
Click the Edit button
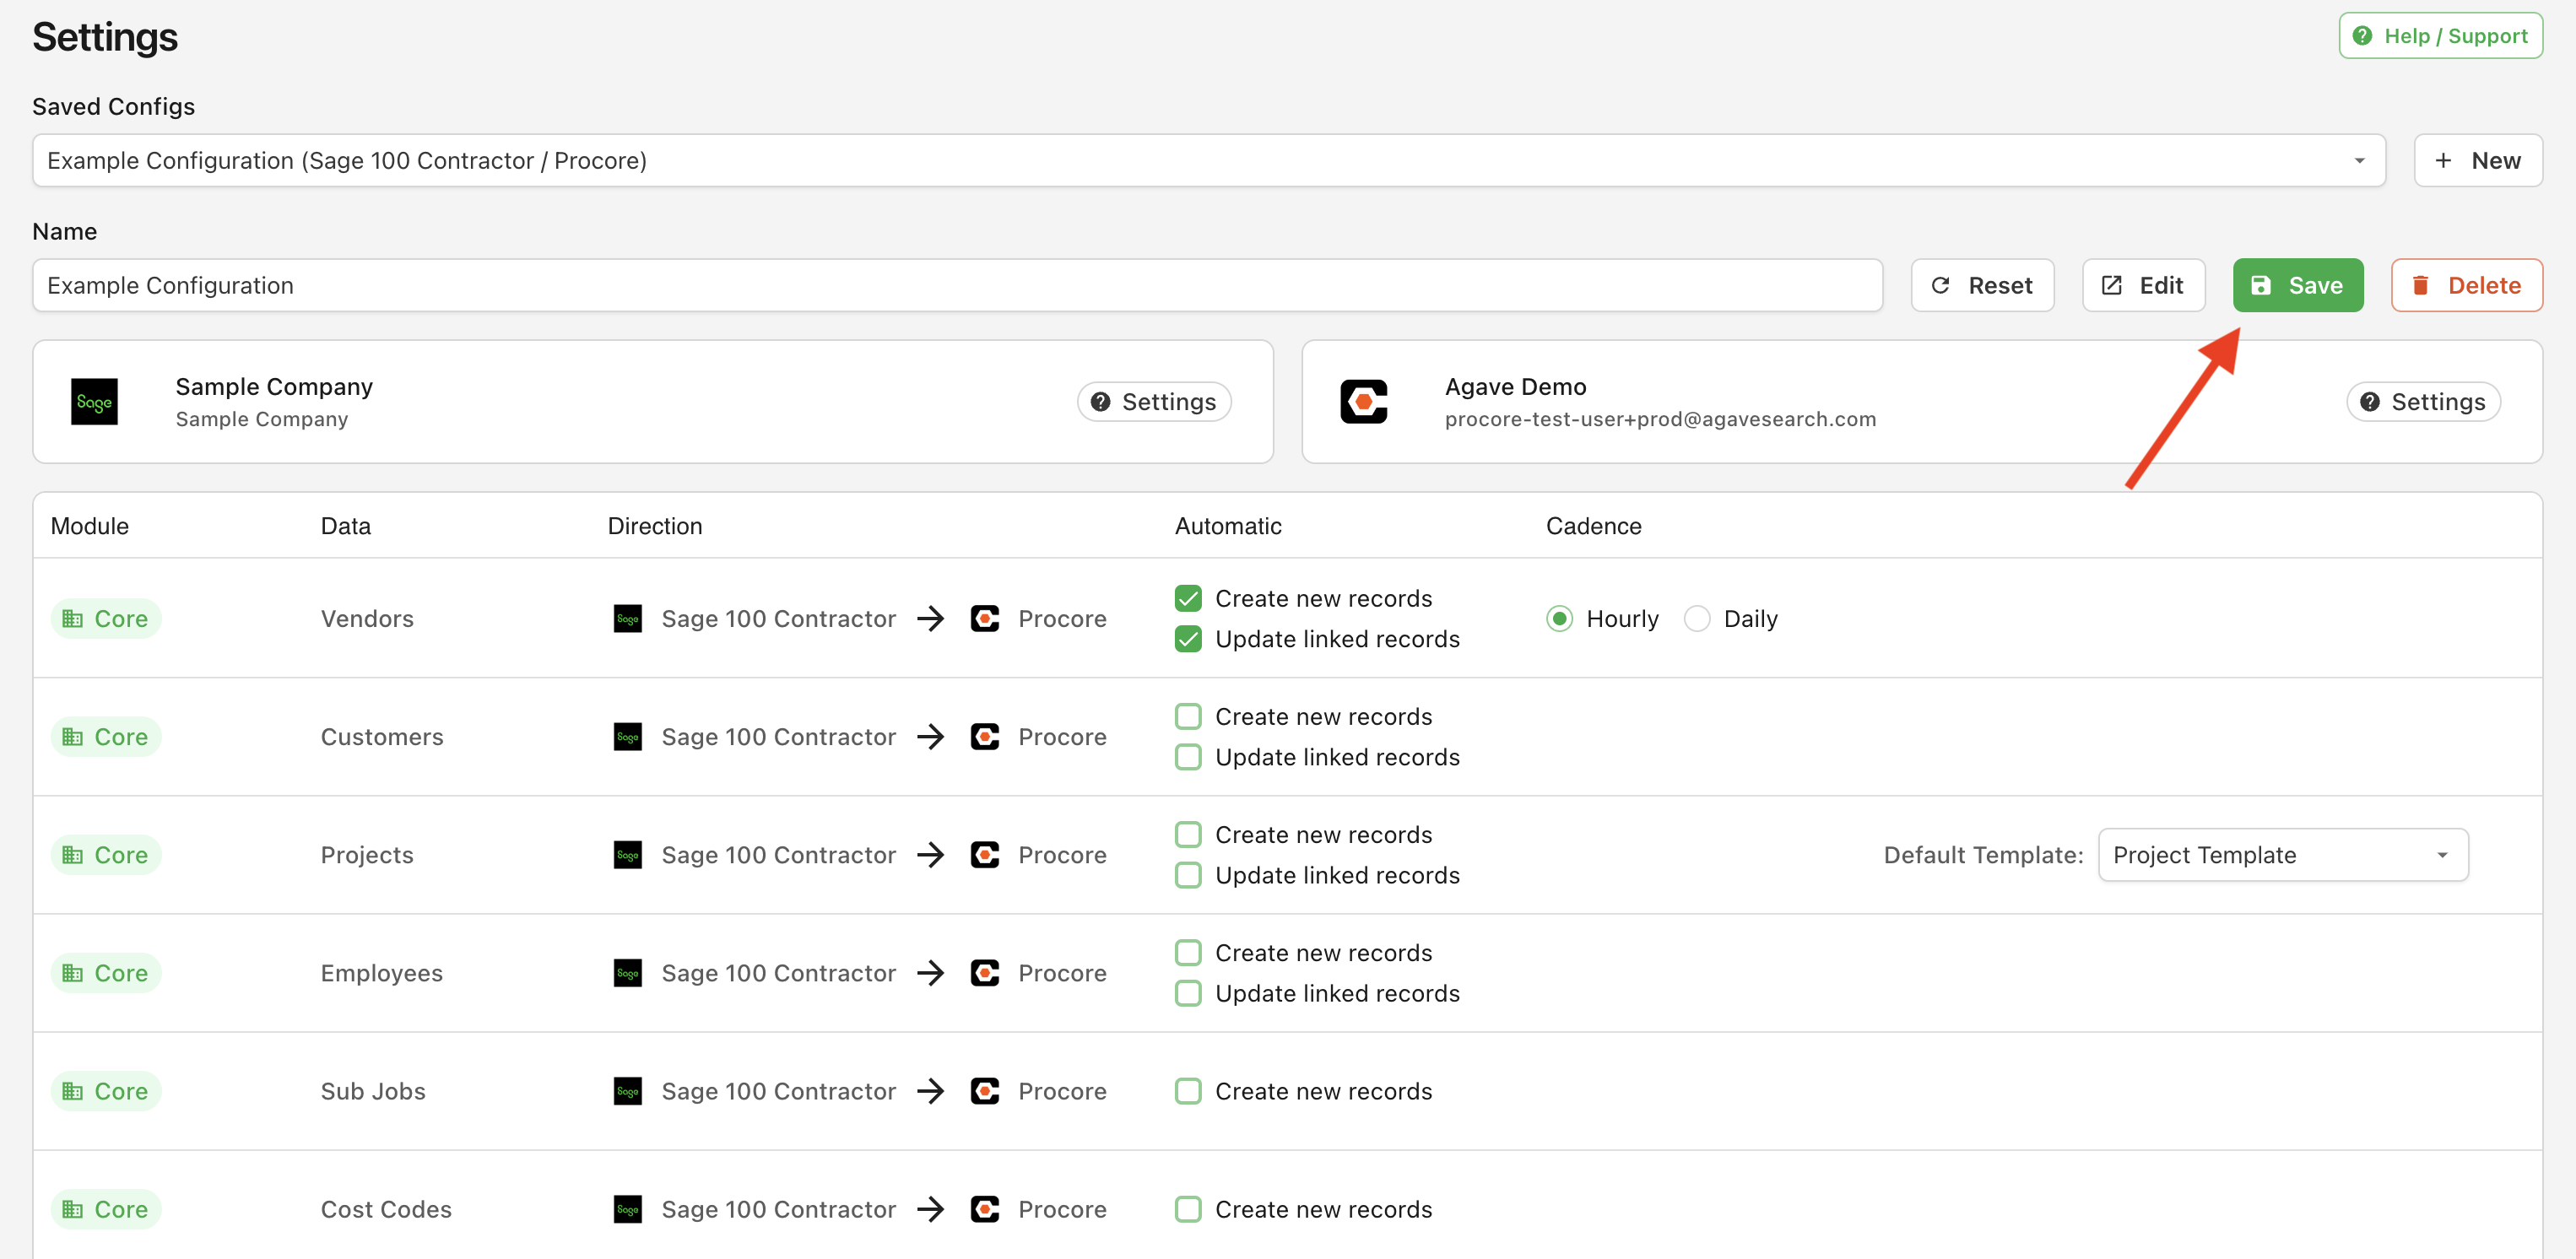click(x=2143, y=285)
